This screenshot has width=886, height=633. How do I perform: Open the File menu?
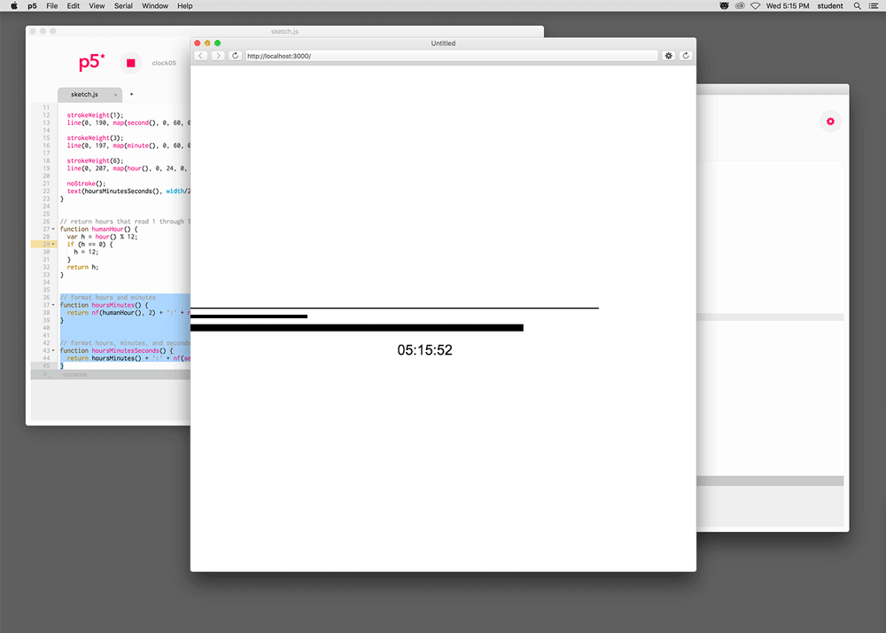52,5
